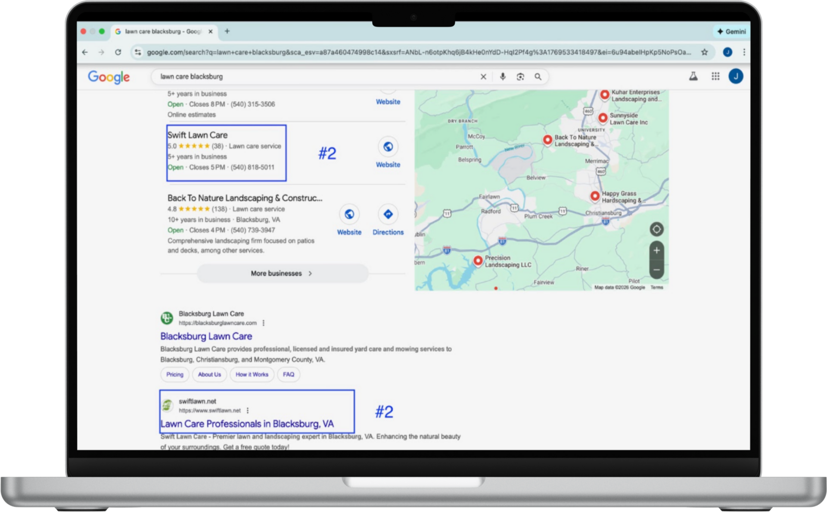Open Search Labs with the flask icon
The width and height of the screenshot is (827, 522).
[694, 76]
